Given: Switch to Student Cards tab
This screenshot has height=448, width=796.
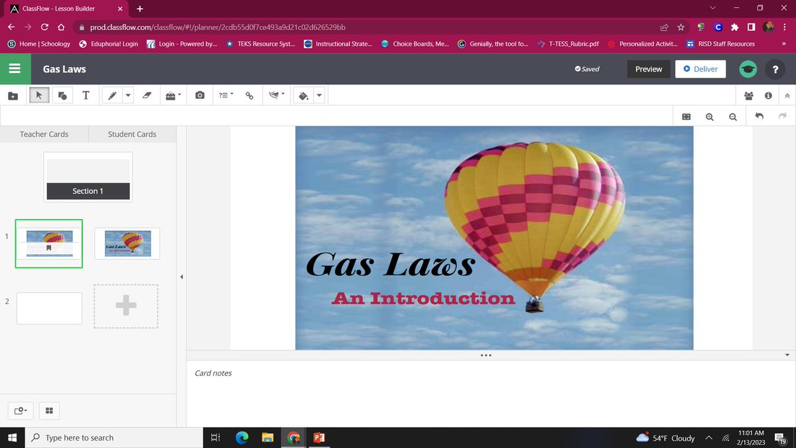Looking at the screenshot, I should (x=132, y=134).
